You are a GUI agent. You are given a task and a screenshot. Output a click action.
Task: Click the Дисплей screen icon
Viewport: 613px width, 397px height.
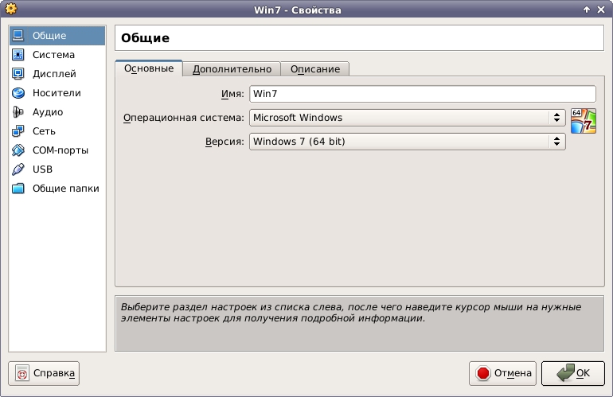pos(18,74)
